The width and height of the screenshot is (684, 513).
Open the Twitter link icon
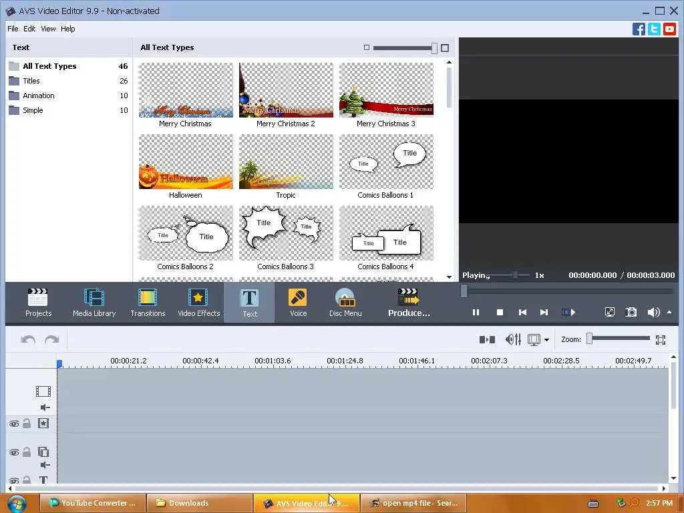coord(654,29)
